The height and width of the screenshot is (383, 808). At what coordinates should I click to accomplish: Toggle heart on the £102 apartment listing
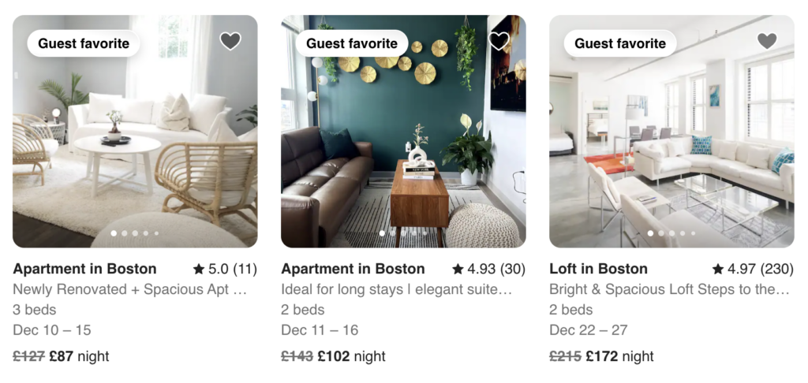point(499,41)
